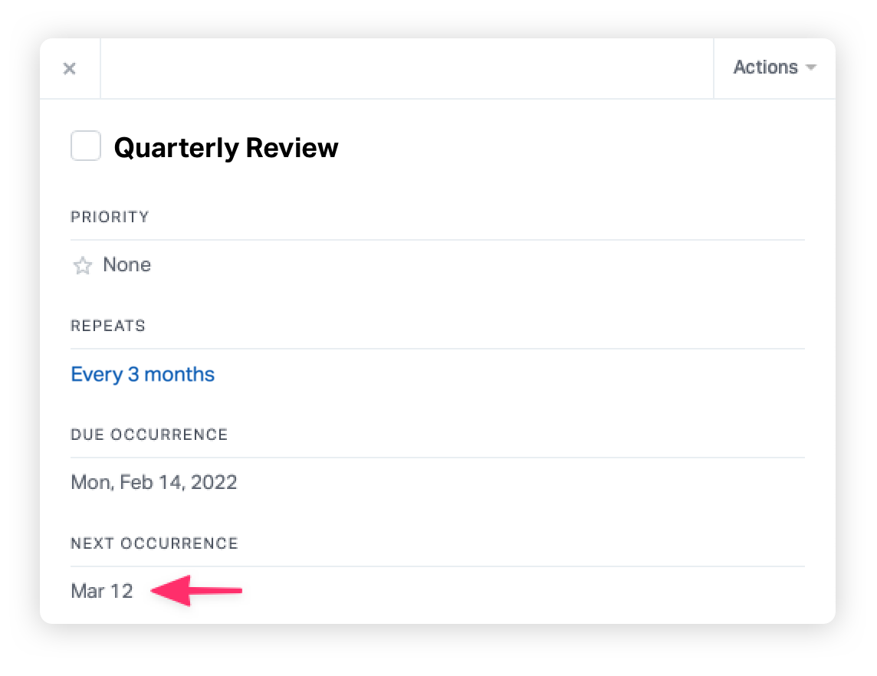Click the DUE OCCURRENCE section heading
This screenshot has width=877, height=676.
(149, 435)
